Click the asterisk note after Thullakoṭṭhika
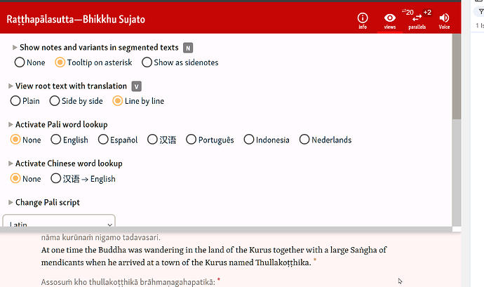The width and height of the screenshot is (484, 287). point(315,261)
